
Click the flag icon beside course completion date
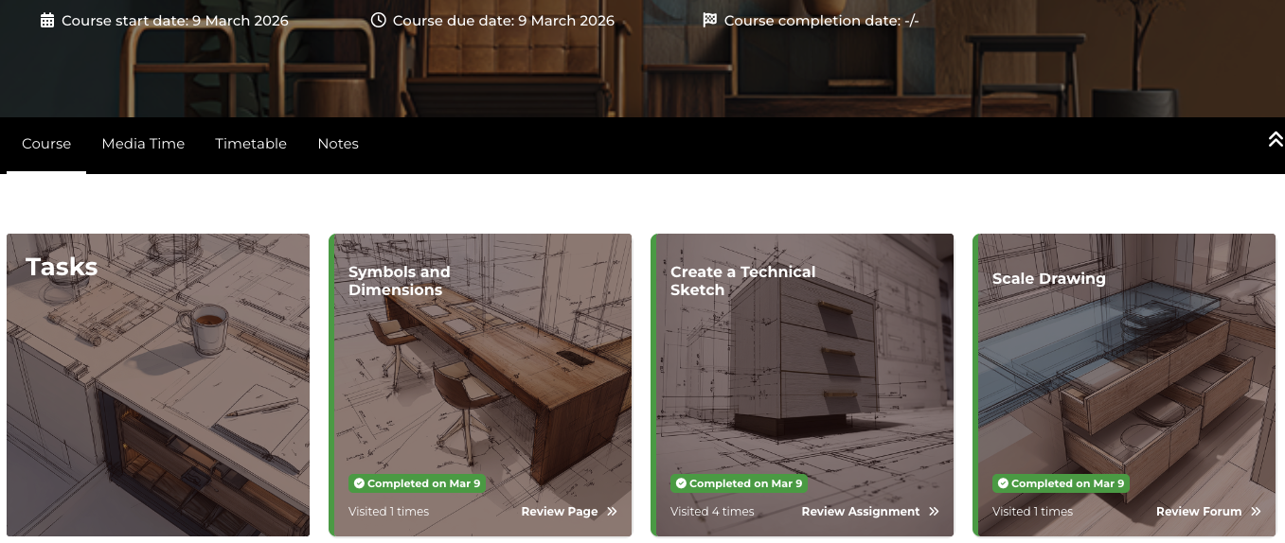click(x=710, y=20)
